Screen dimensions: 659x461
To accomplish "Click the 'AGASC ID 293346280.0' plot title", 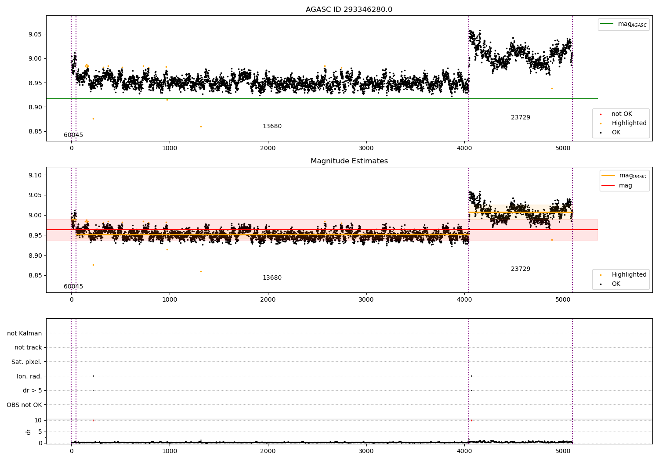I will click(x=349, y=10).
